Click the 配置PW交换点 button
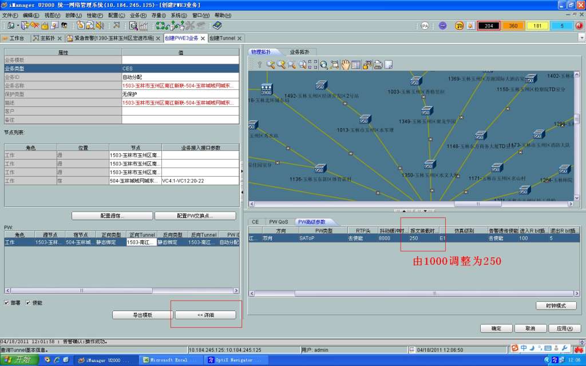The image size is (586, 366). tap(195, 216)
